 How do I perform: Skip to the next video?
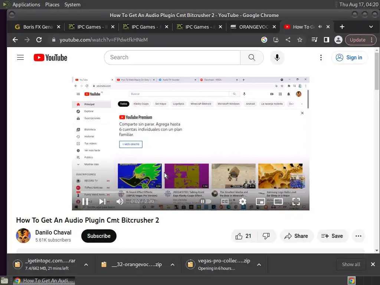tap(102, 202)
